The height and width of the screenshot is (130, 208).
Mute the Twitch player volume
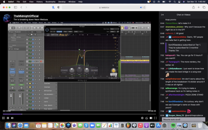click(x=12, y=118)
